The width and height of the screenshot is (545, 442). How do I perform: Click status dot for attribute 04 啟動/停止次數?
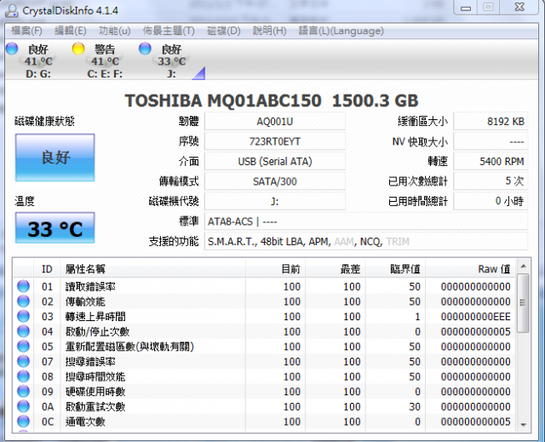point(23,330)
